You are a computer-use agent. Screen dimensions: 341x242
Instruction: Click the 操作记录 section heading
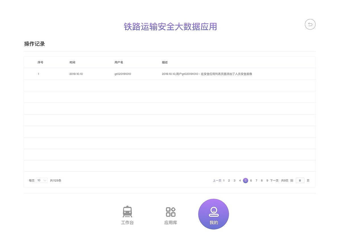coord(35,44)
